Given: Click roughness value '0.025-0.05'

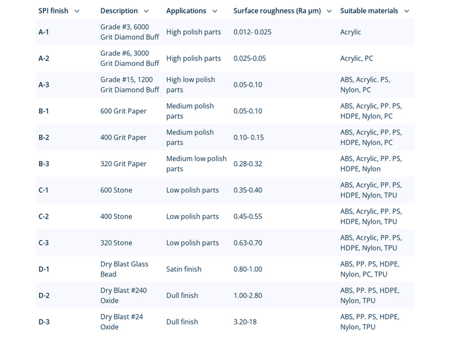Looking at the screenshot, I should coord(250,59).
